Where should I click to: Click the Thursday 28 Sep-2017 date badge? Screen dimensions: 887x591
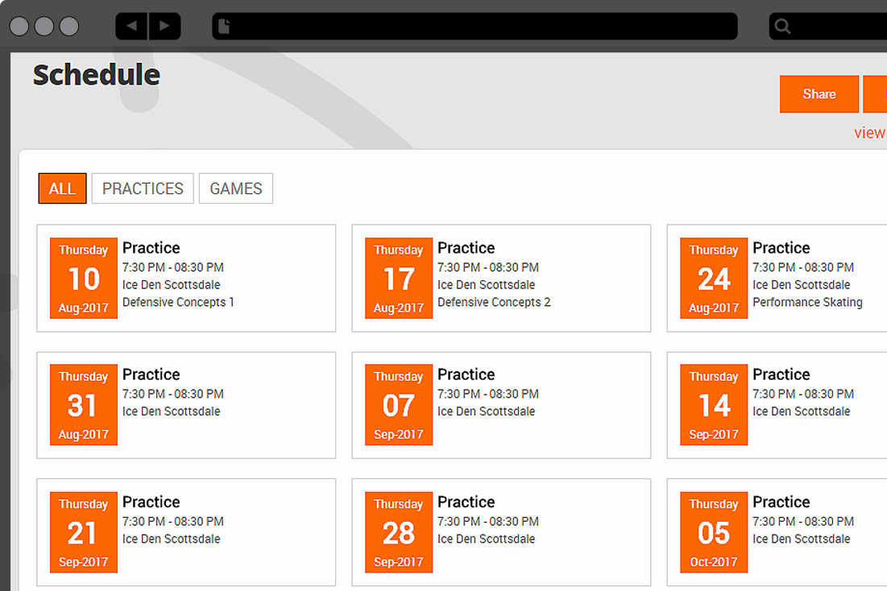click(399, 532)
